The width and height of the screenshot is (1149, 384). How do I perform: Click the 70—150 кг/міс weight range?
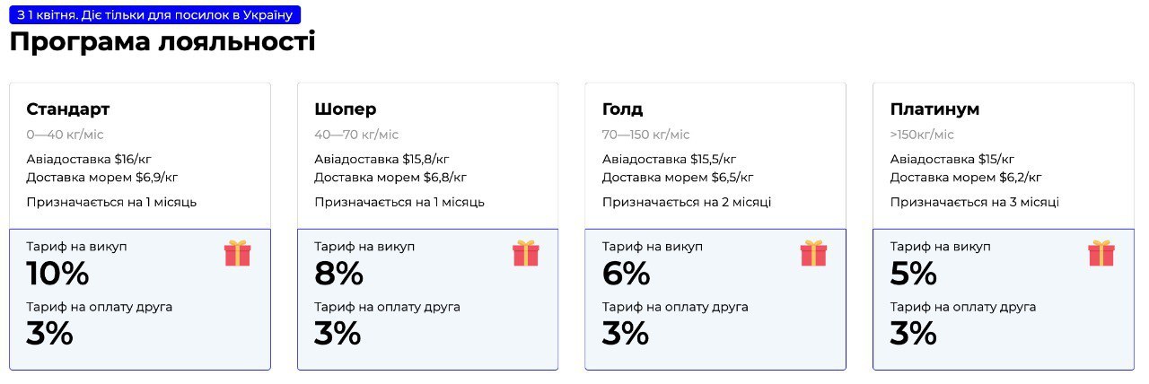pos(646,135)
